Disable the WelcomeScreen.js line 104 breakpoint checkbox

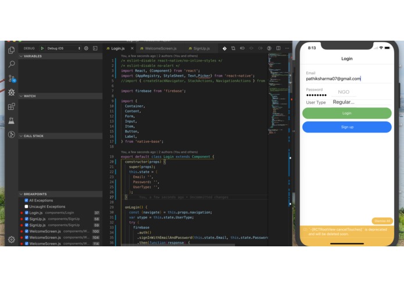pos(27,237)
